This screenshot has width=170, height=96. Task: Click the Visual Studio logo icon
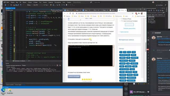pos(5,2)
